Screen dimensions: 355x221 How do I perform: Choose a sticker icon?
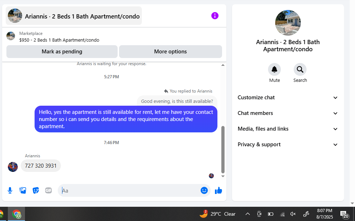(x=36, y=190)
